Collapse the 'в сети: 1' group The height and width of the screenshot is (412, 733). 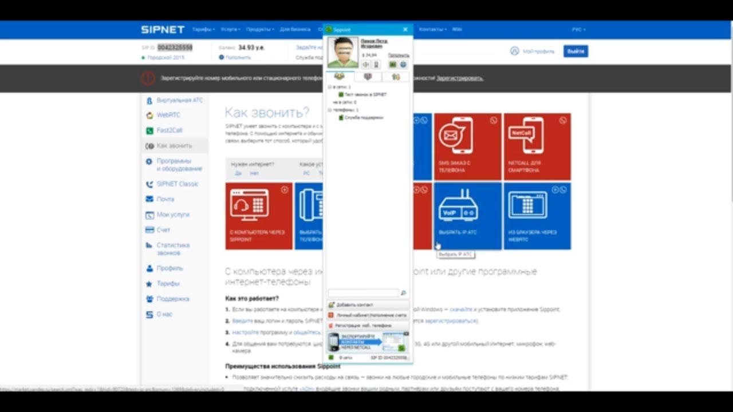[x=329, y=87]
